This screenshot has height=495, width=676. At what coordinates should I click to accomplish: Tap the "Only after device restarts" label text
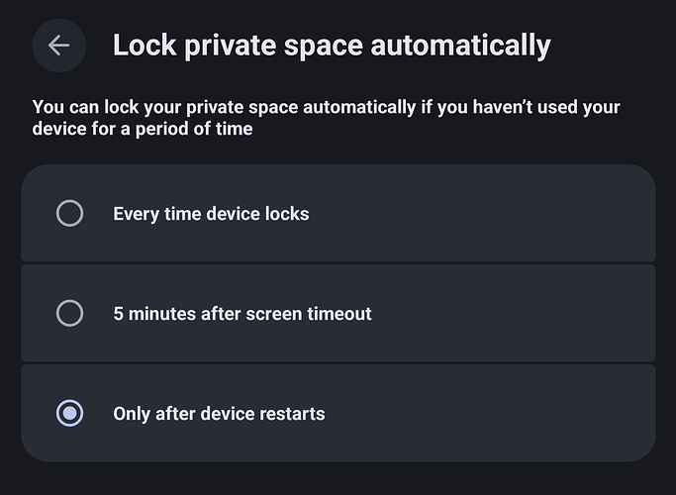click(219, 413)
